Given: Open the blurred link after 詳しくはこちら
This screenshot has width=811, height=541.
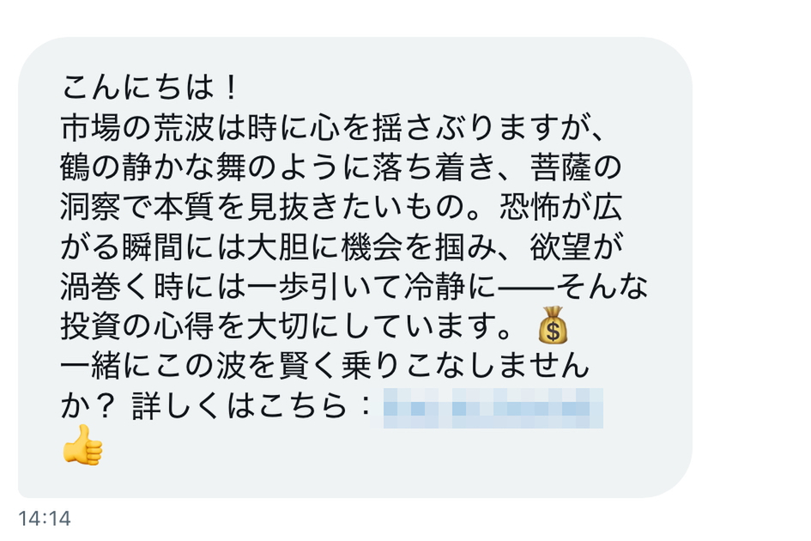Looking at the screenshot, I should tap(493, 408).
